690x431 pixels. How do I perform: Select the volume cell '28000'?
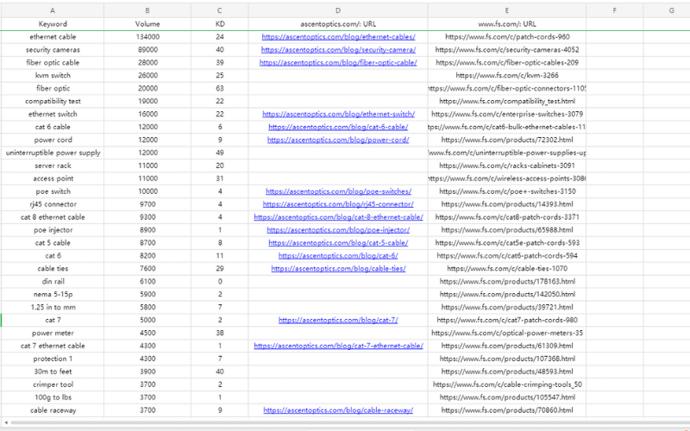click(x=147, y=62)
